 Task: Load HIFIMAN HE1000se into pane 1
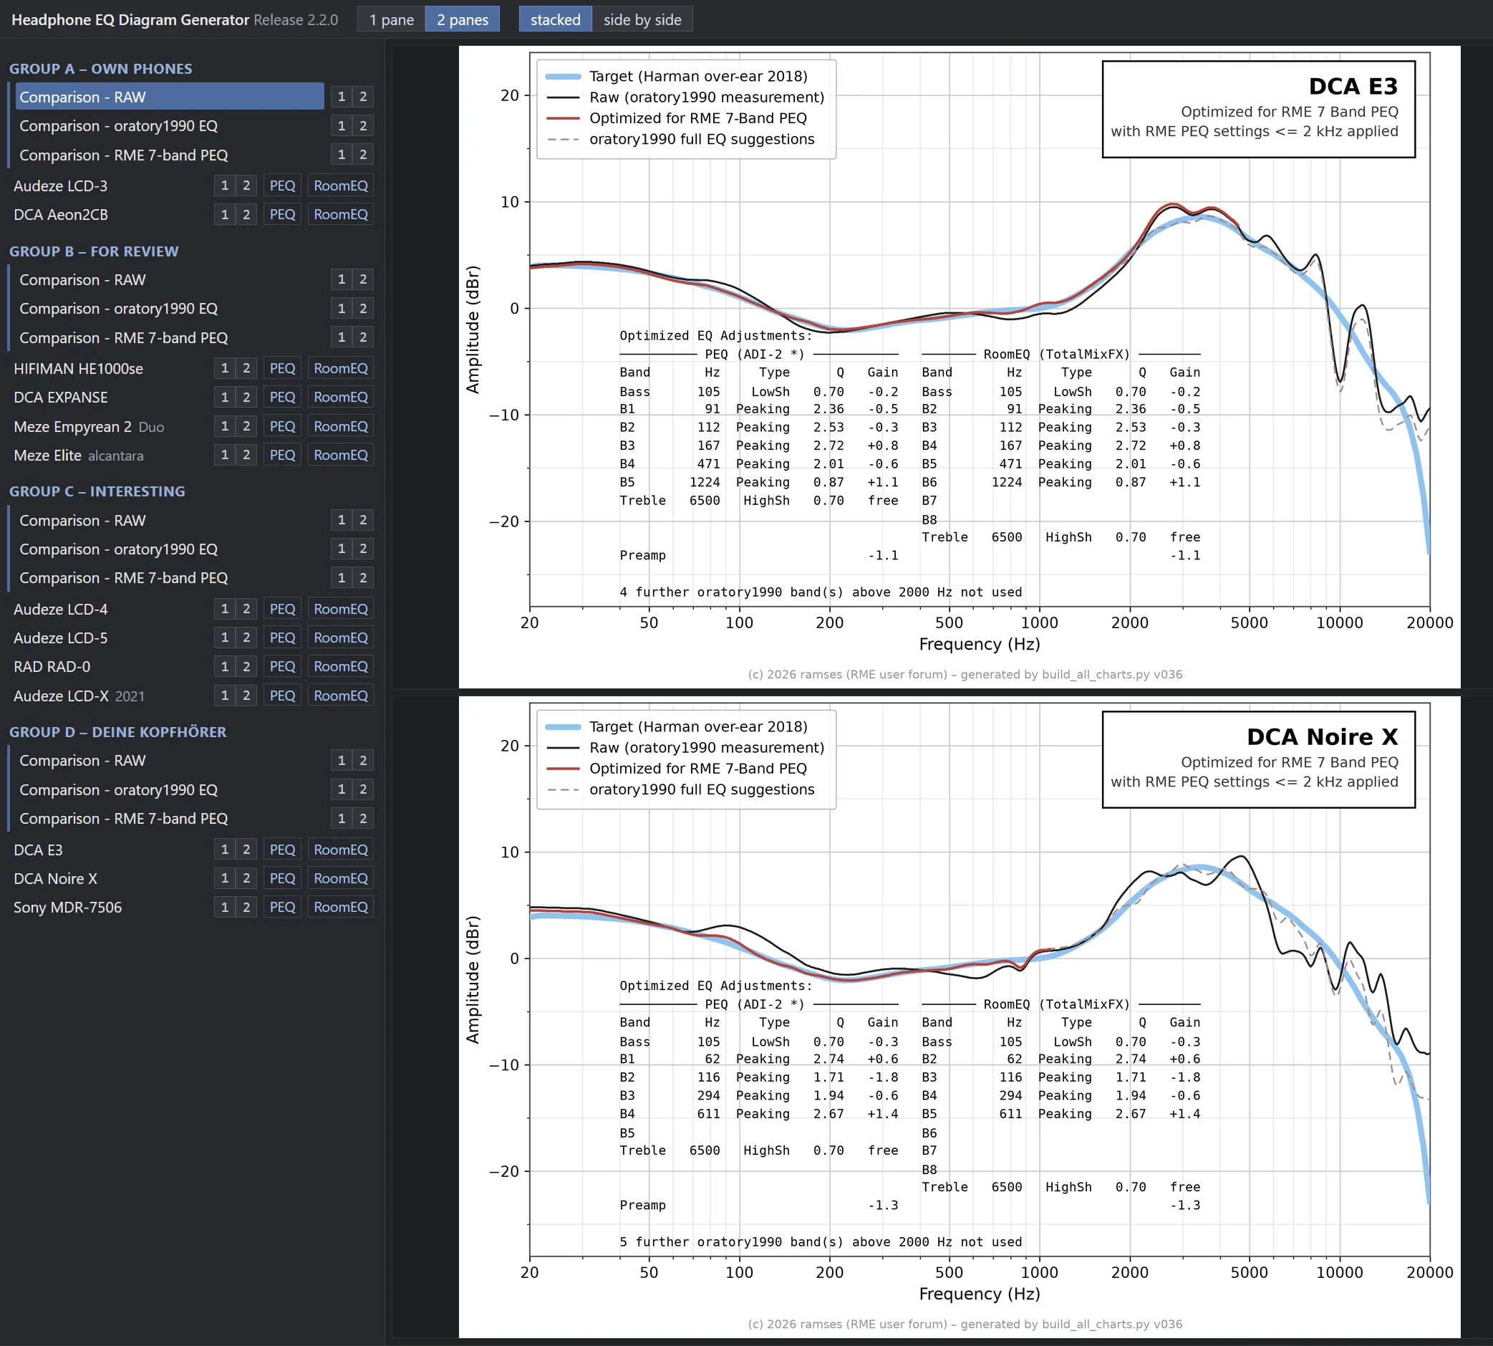tap(225, 368)
